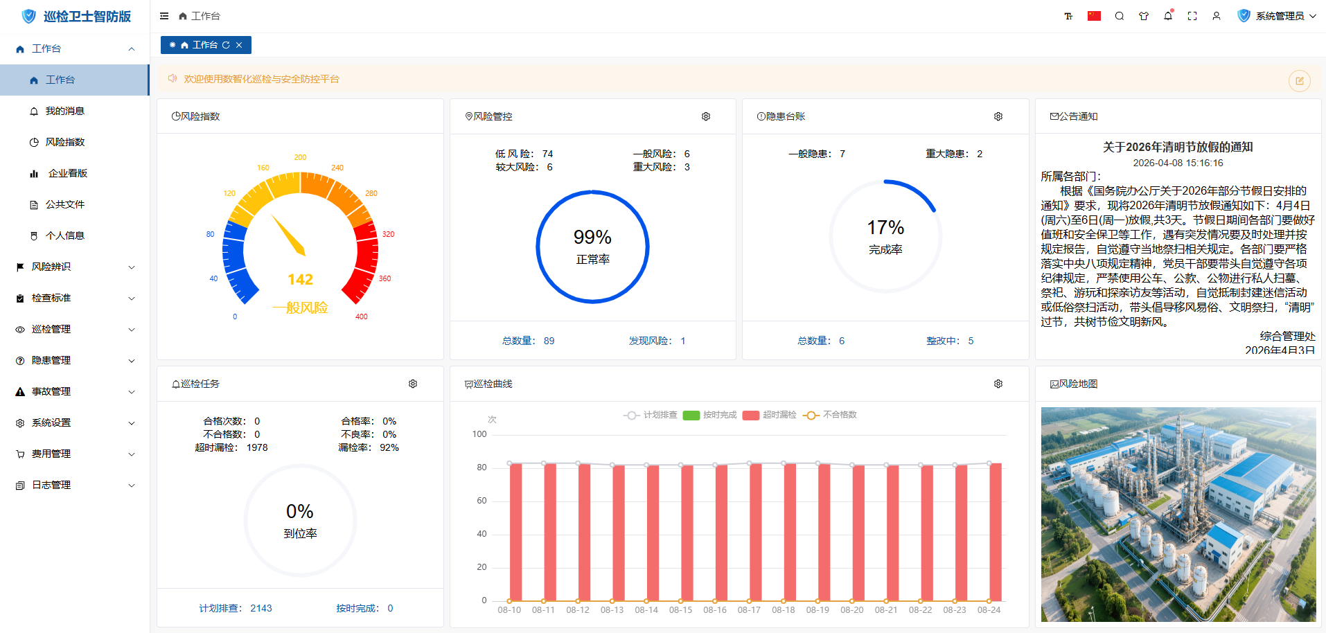Open 企业看板 in sidebar

point(75,173)
